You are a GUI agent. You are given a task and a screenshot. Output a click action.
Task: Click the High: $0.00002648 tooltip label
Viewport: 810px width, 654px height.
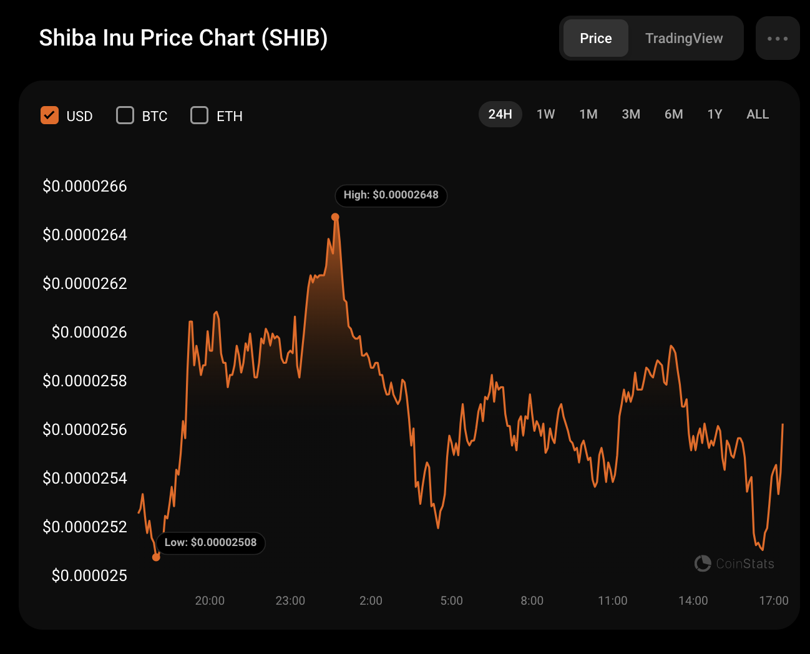(391, 195)
